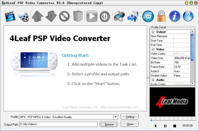The width and height of the screenshot is (199, 131).
Task: Click the padlock register icon
Action: (162, 16)
